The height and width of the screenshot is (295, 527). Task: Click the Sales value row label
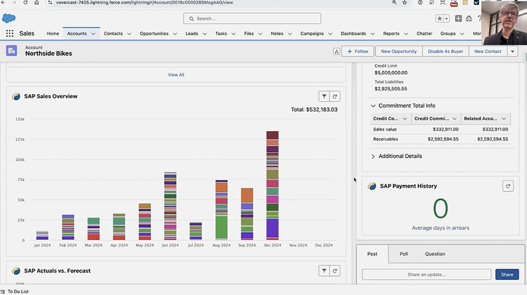(x=385, y=129)
